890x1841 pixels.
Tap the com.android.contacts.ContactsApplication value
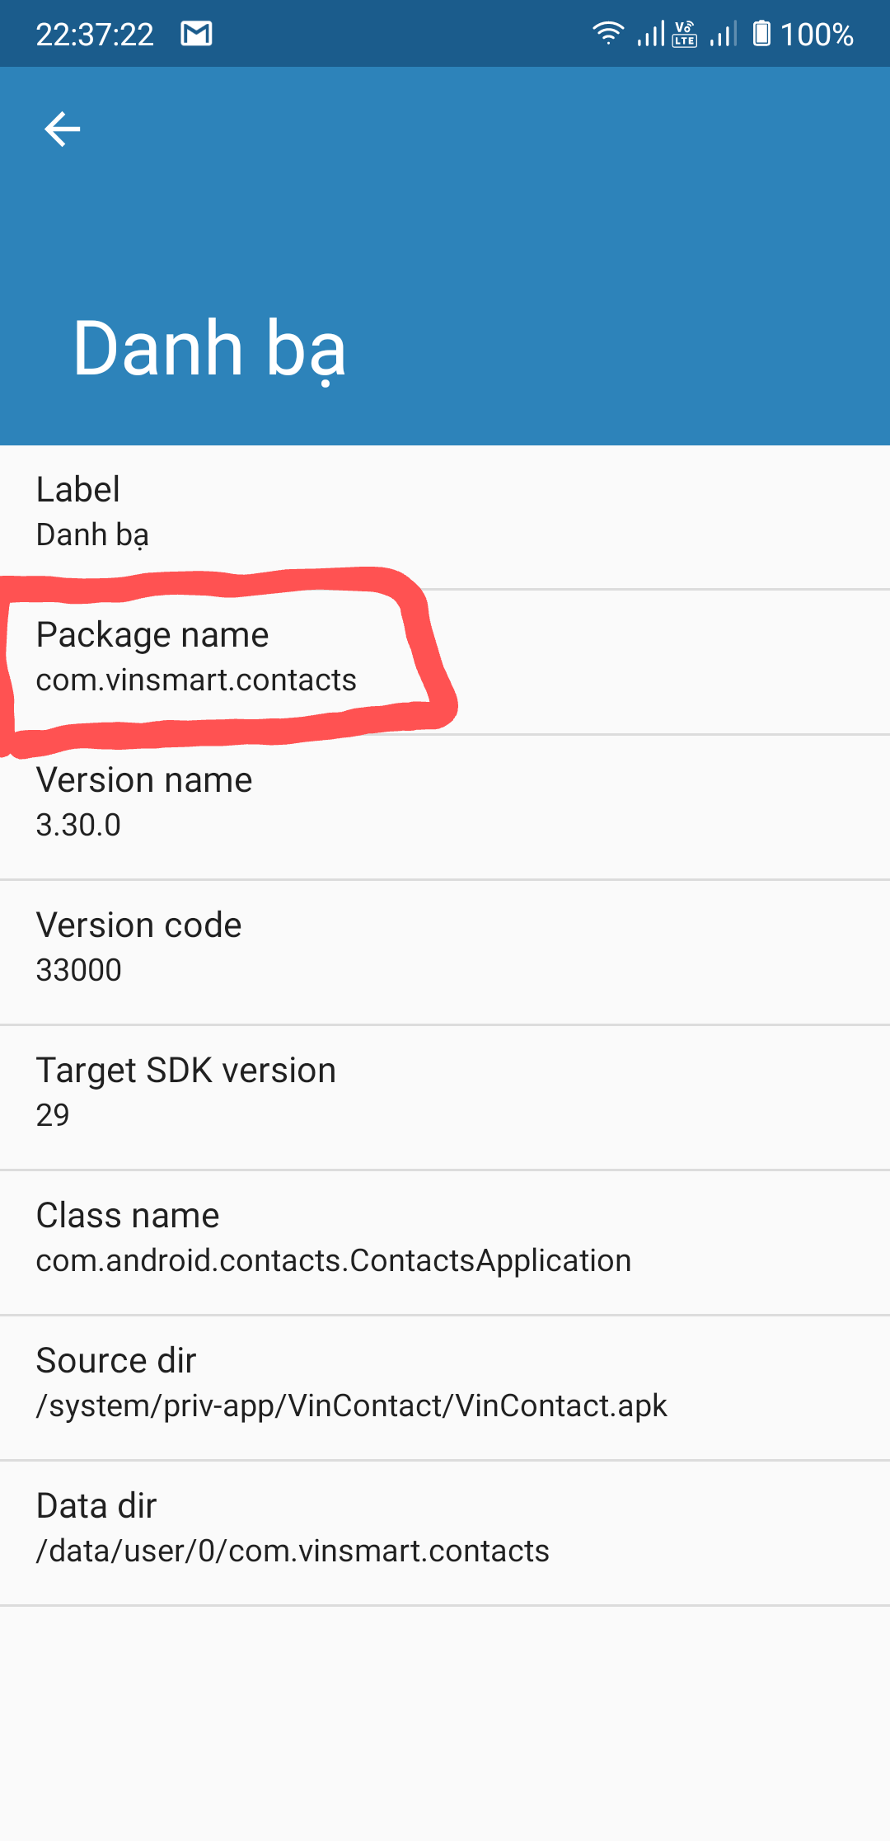coord(334,1261)
